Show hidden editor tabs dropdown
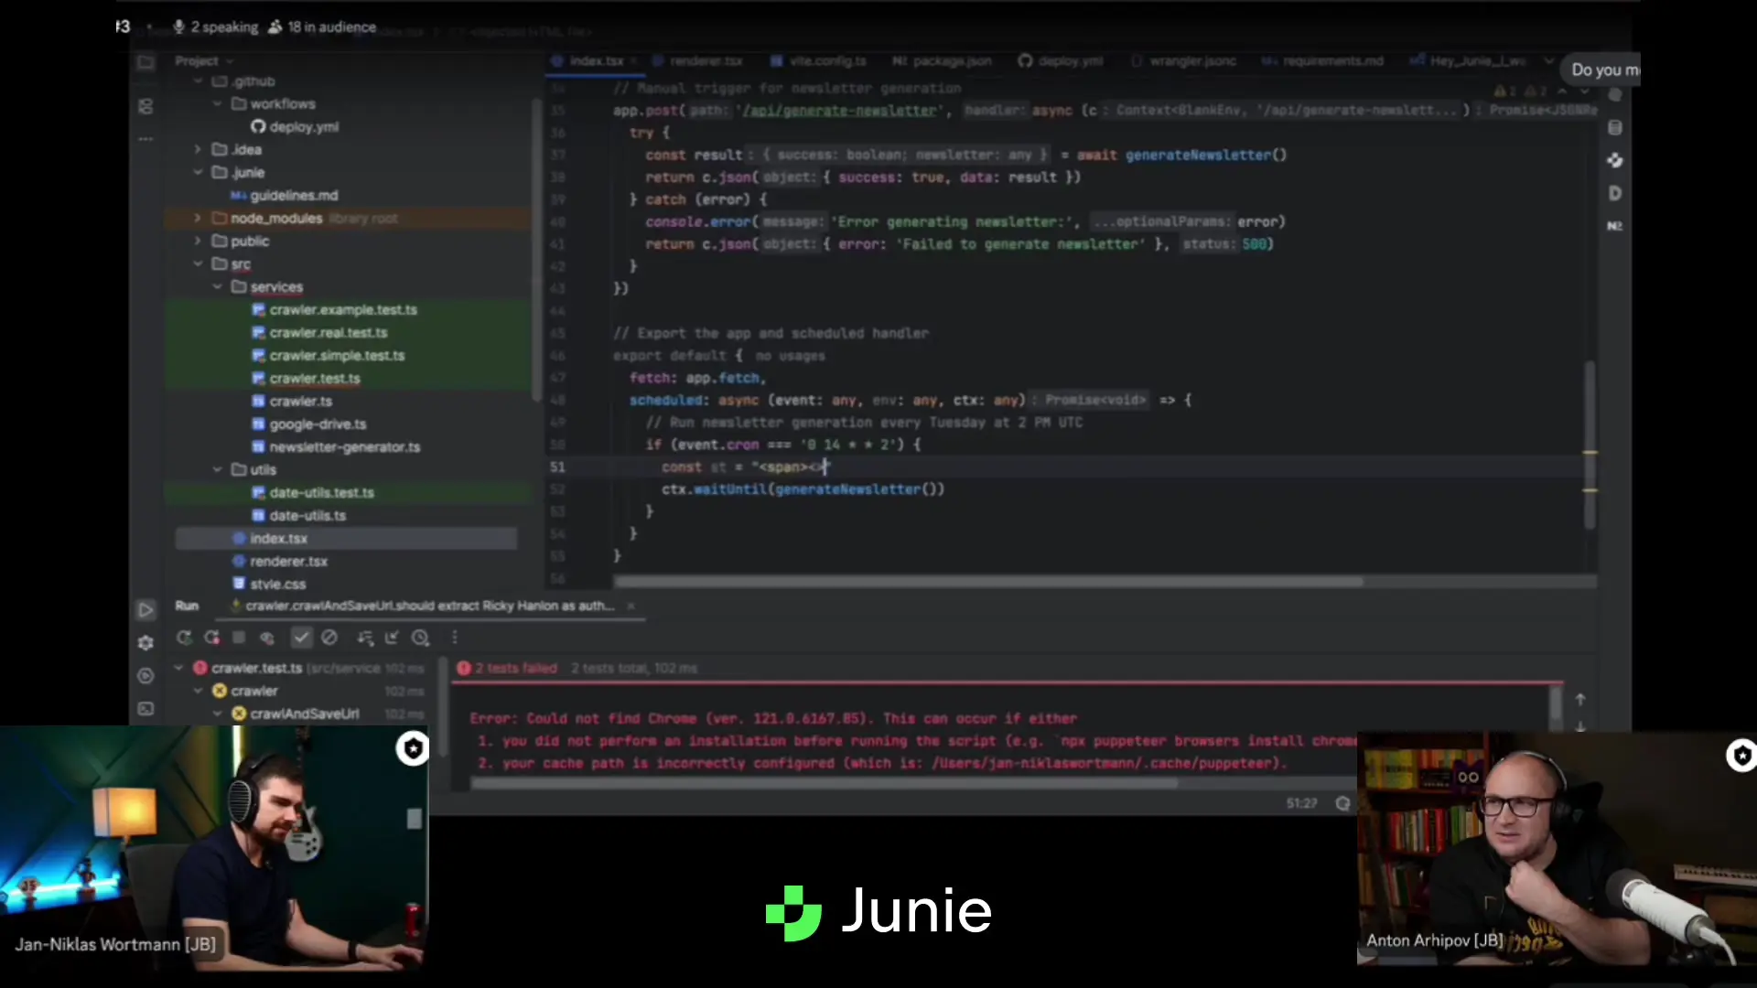The image size is (1757, 988). pos(1548,61)
